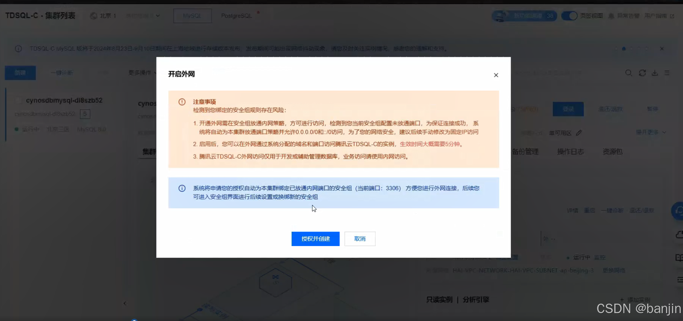Click the announcement info icon in the banner
Screen dimensions: 683x321
pos(18,49)
